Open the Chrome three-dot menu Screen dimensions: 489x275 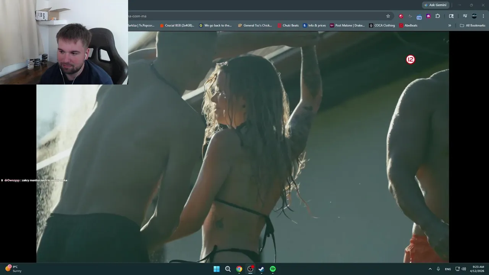point(484,16)
